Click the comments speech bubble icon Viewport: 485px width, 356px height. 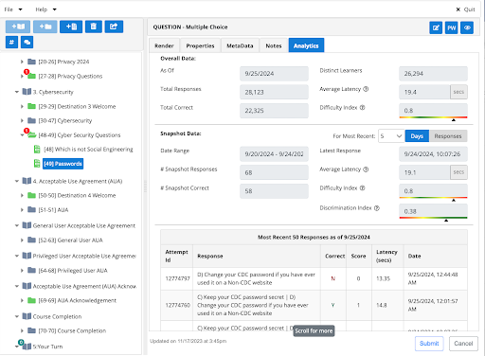[x=27, y=42]
